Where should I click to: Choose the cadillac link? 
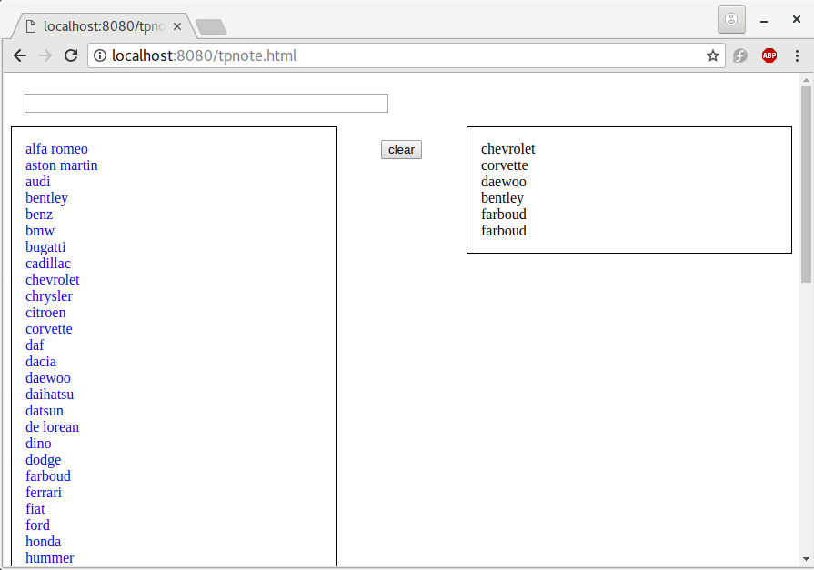pyautogui.click(x=48, y=264)
